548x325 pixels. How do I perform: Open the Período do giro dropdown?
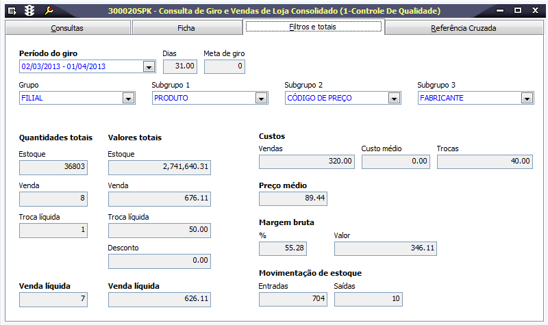click(x=149, y=67)
